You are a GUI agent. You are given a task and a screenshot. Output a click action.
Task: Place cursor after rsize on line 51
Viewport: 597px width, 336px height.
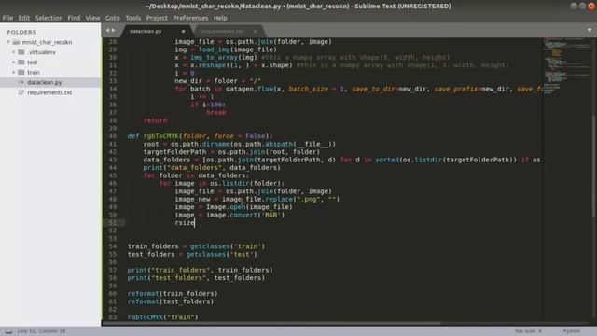tap(195, 223)
